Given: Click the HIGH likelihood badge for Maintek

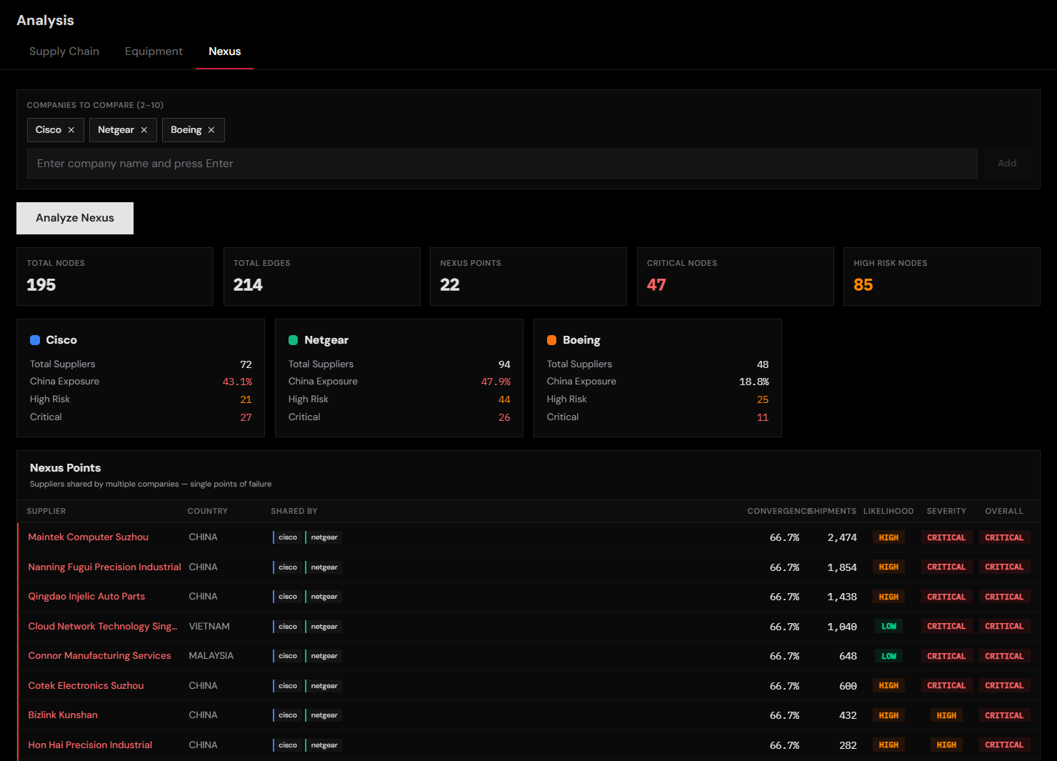Looking at the screenshot, I should click(888, 537).
